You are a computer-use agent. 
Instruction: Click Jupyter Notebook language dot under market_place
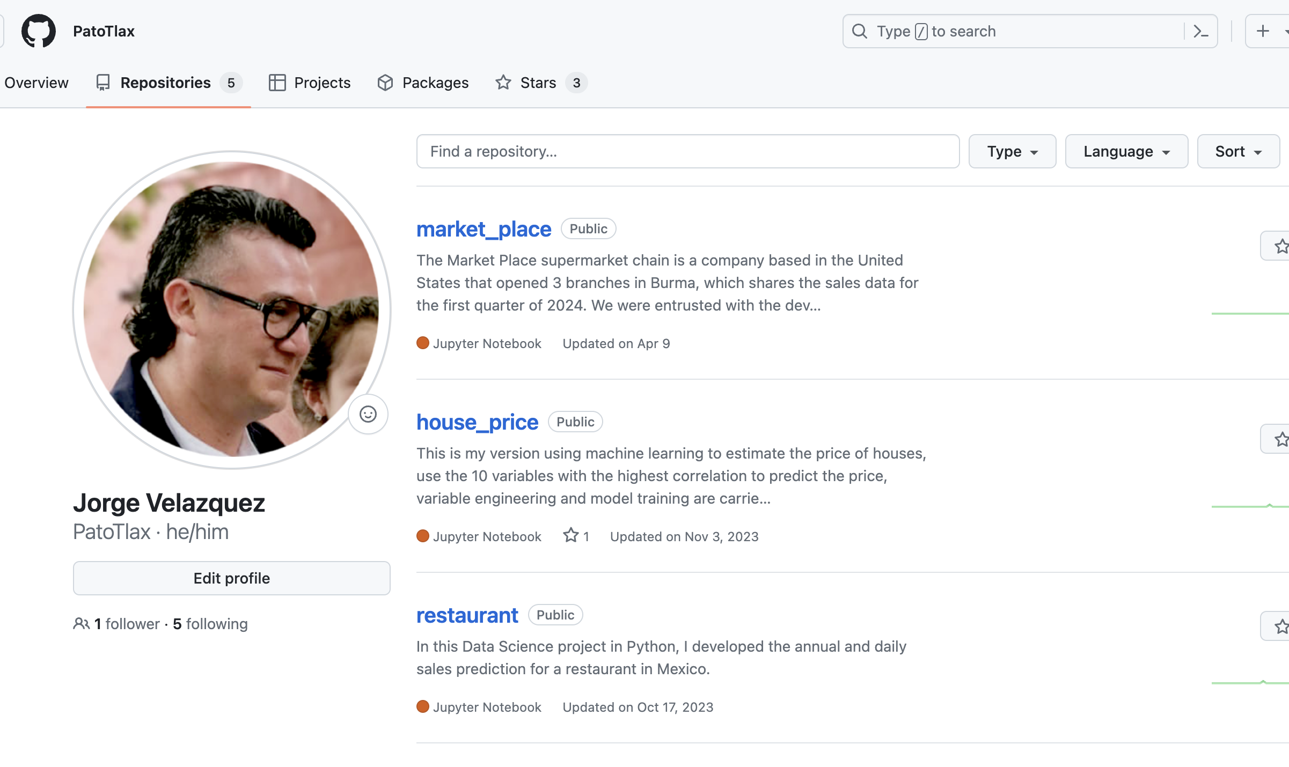pos(423,343)
